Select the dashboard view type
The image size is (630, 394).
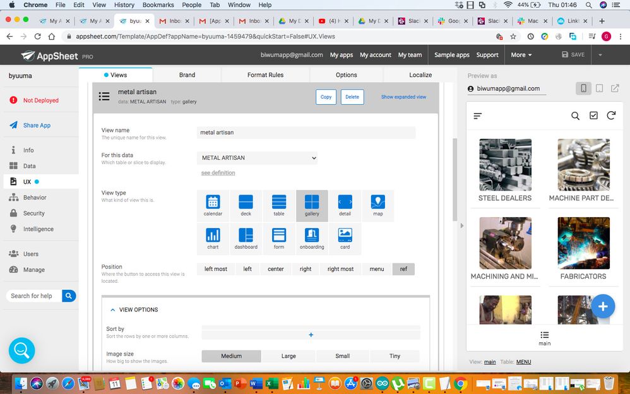246,239
